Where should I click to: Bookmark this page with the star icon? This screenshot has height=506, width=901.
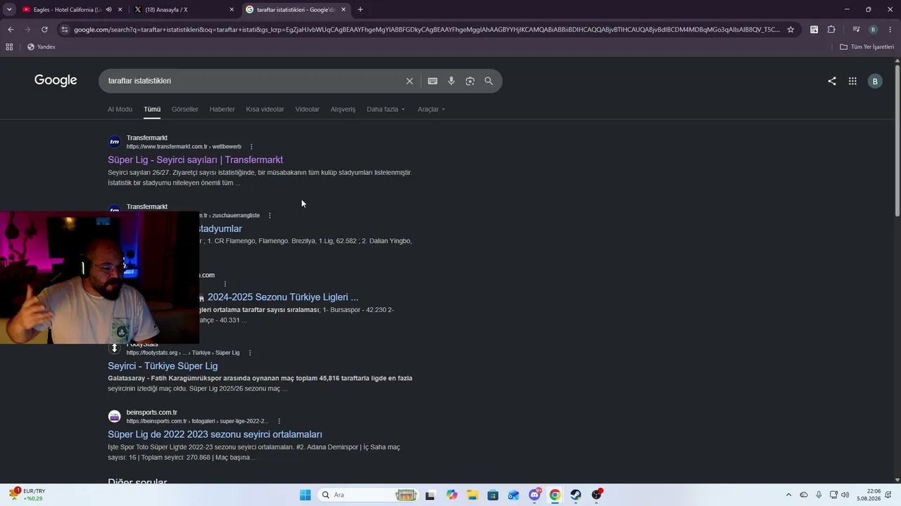pyautogui.click(x=790, y=30)
